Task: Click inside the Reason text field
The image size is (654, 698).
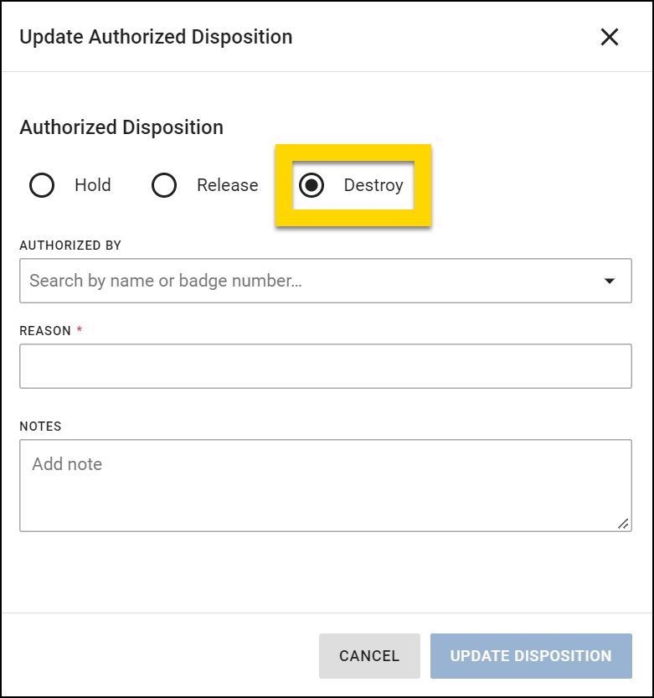Action: [326, 365]
